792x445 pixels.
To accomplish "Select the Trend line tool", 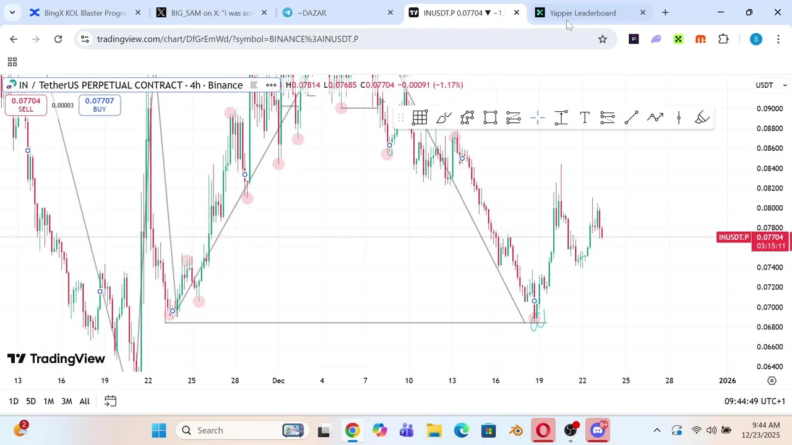I will point(631,117).
